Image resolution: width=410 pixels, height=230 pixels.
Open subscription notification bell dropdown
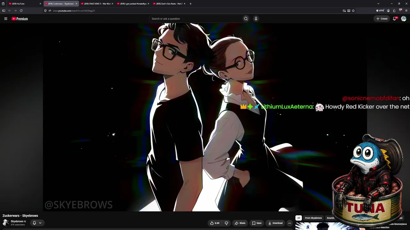37,223
